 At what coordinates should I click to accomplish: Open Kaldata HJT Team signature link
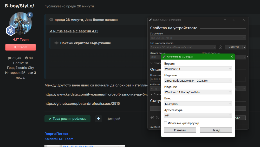(x=59, y=139)
